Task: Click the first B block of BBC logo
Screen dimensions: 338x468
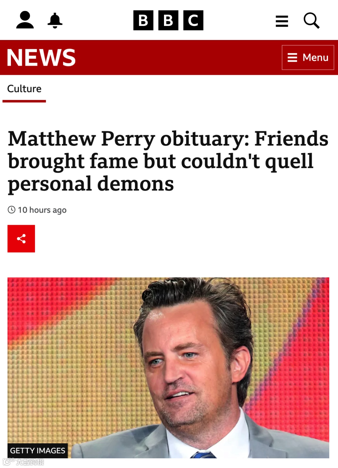Action: pyautogui.click(x=143, y=20)
